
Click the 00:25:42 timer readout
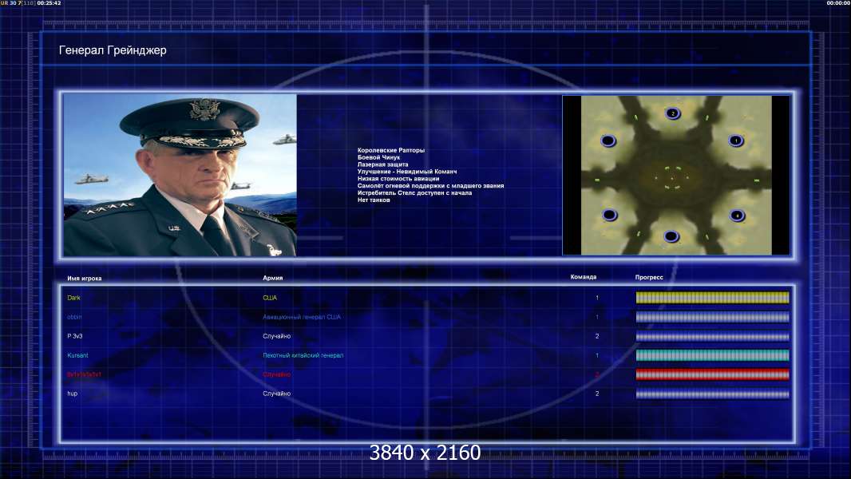[49, 2]
